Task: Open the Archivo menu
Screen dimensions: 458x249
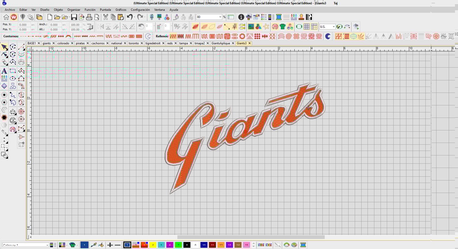Action: [x=10, y=10]
